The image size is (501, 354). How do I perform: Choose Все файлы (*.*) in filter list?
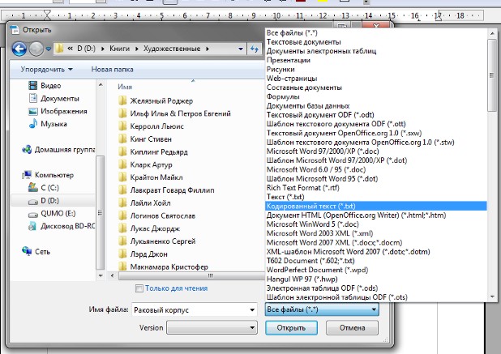[376, 33]
